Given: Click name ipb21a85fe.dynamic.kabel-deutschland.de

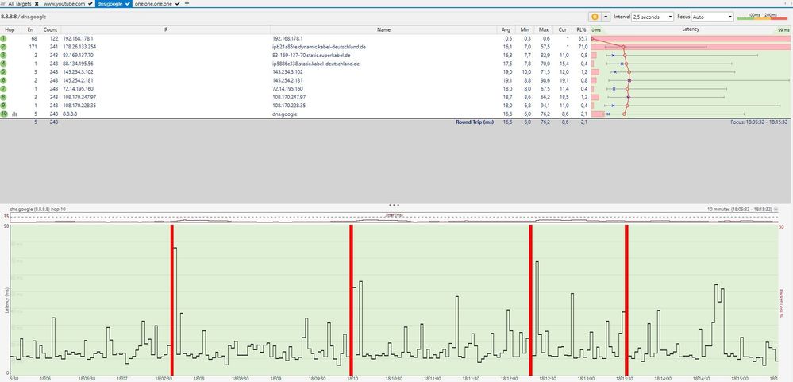Looking at the screenshot, I should coord(318,47).
